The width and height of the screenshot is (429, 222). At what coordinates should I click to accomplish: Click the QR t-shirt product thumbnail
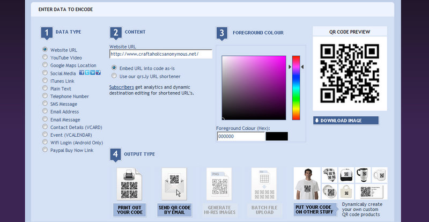307,183
